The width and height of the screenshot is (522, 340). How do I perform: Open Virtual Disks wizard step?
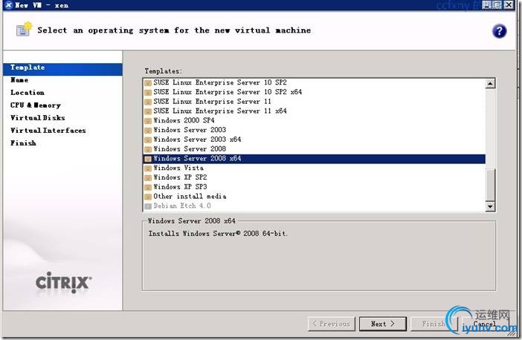[37, 118]
